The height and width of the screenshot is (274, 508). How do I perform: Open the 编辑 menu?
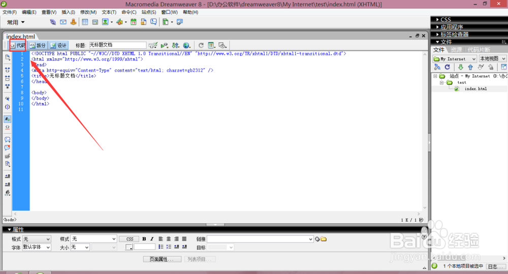pyautogui.click(x=29, y=12)
